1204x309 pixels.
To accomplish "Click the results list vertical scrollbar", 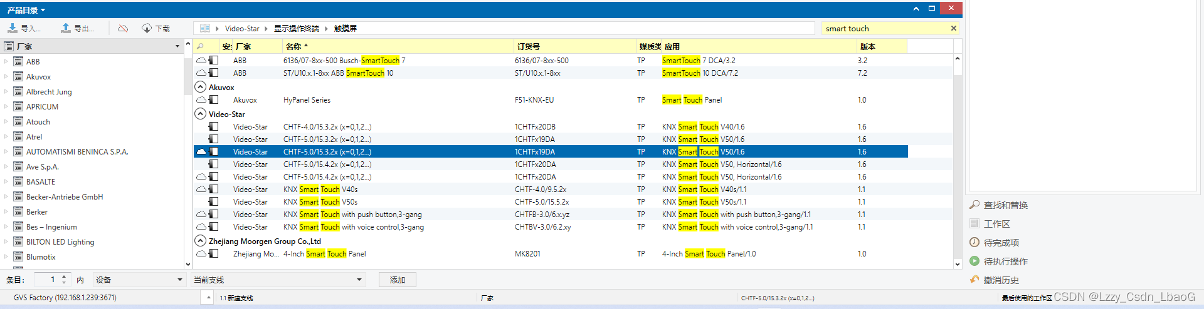I will 957,161.
